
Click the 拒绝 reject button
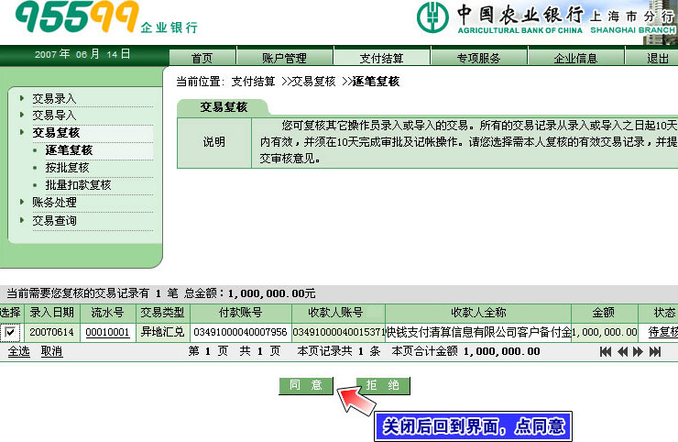click(x=383, y=385)
